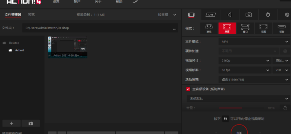
Task: Open the 按日期 sort dropdown
Action: coord(167,15)
